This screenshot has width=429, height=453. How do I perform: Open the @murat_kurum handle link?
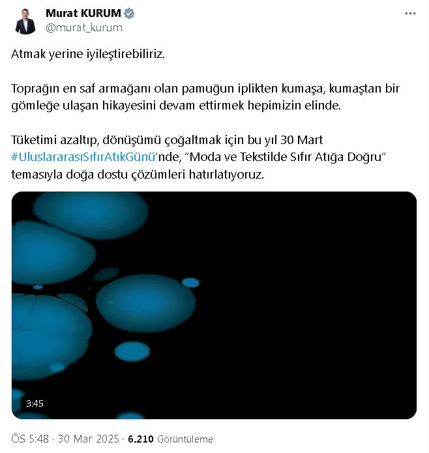click(84, 28)
